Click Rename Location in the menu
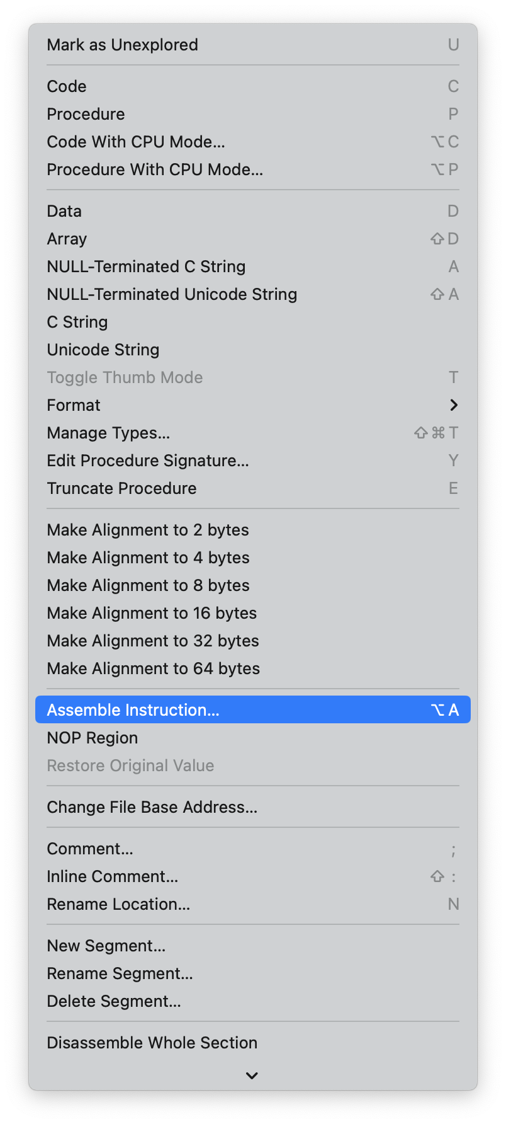Image resolution: width=506 pixels, height=1124 pixels. 118,904
